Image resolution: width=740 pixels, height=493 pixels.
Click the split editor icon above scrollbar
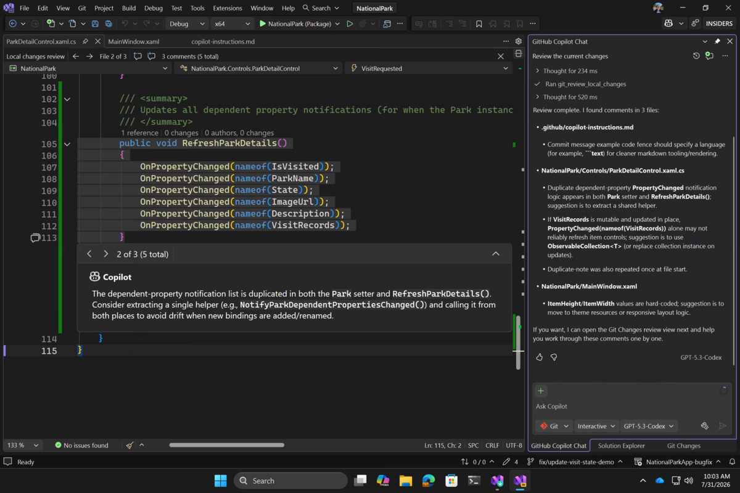click(x=519, y=54)
